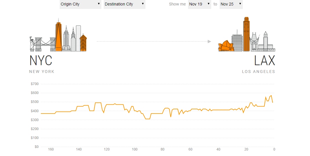This screenshot has width=310, height=156.
Task: Open the Destination City dropdown
Action: pos(125,4)
